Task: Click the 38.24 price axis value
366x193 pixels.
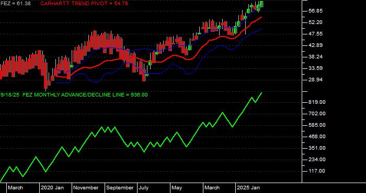Action: 316,56
